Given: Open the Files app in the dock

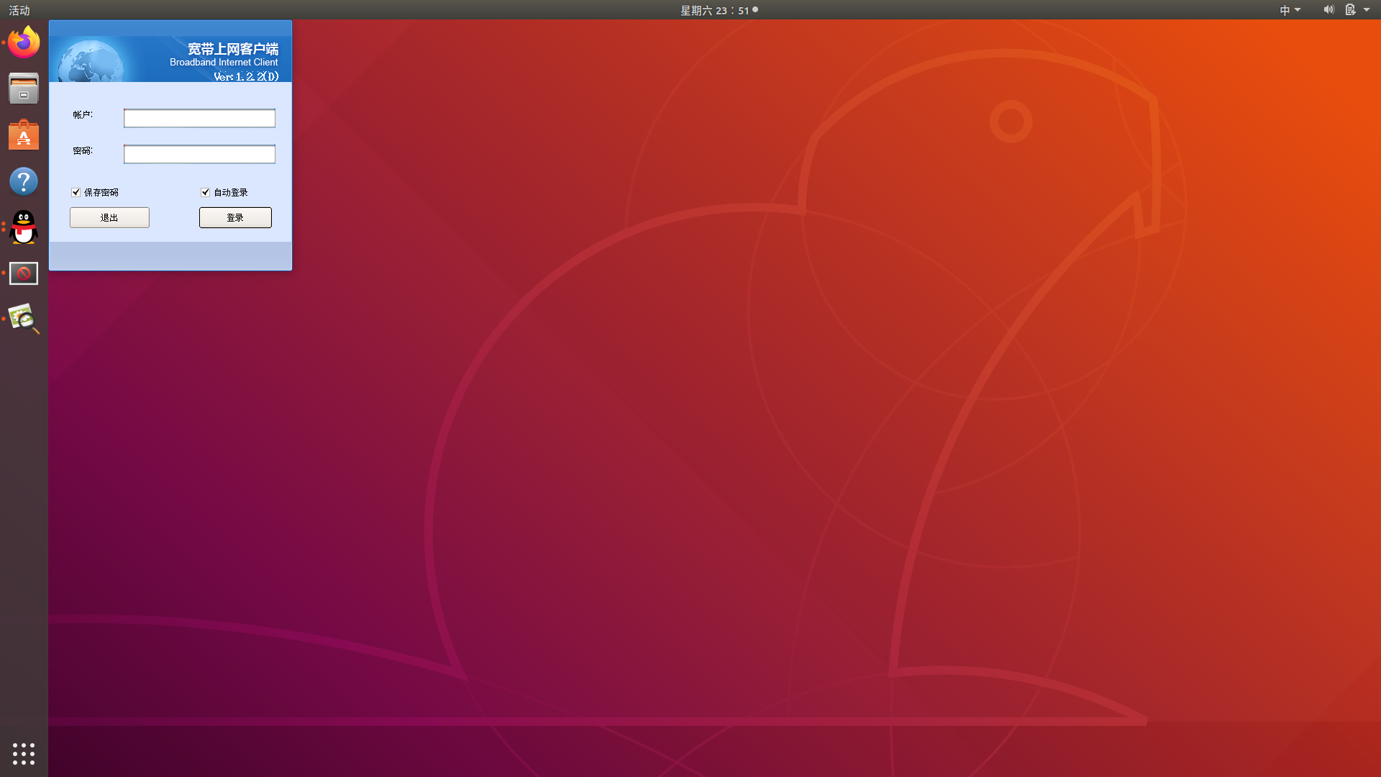Looking at the screenshot, I should coord(24,88).
